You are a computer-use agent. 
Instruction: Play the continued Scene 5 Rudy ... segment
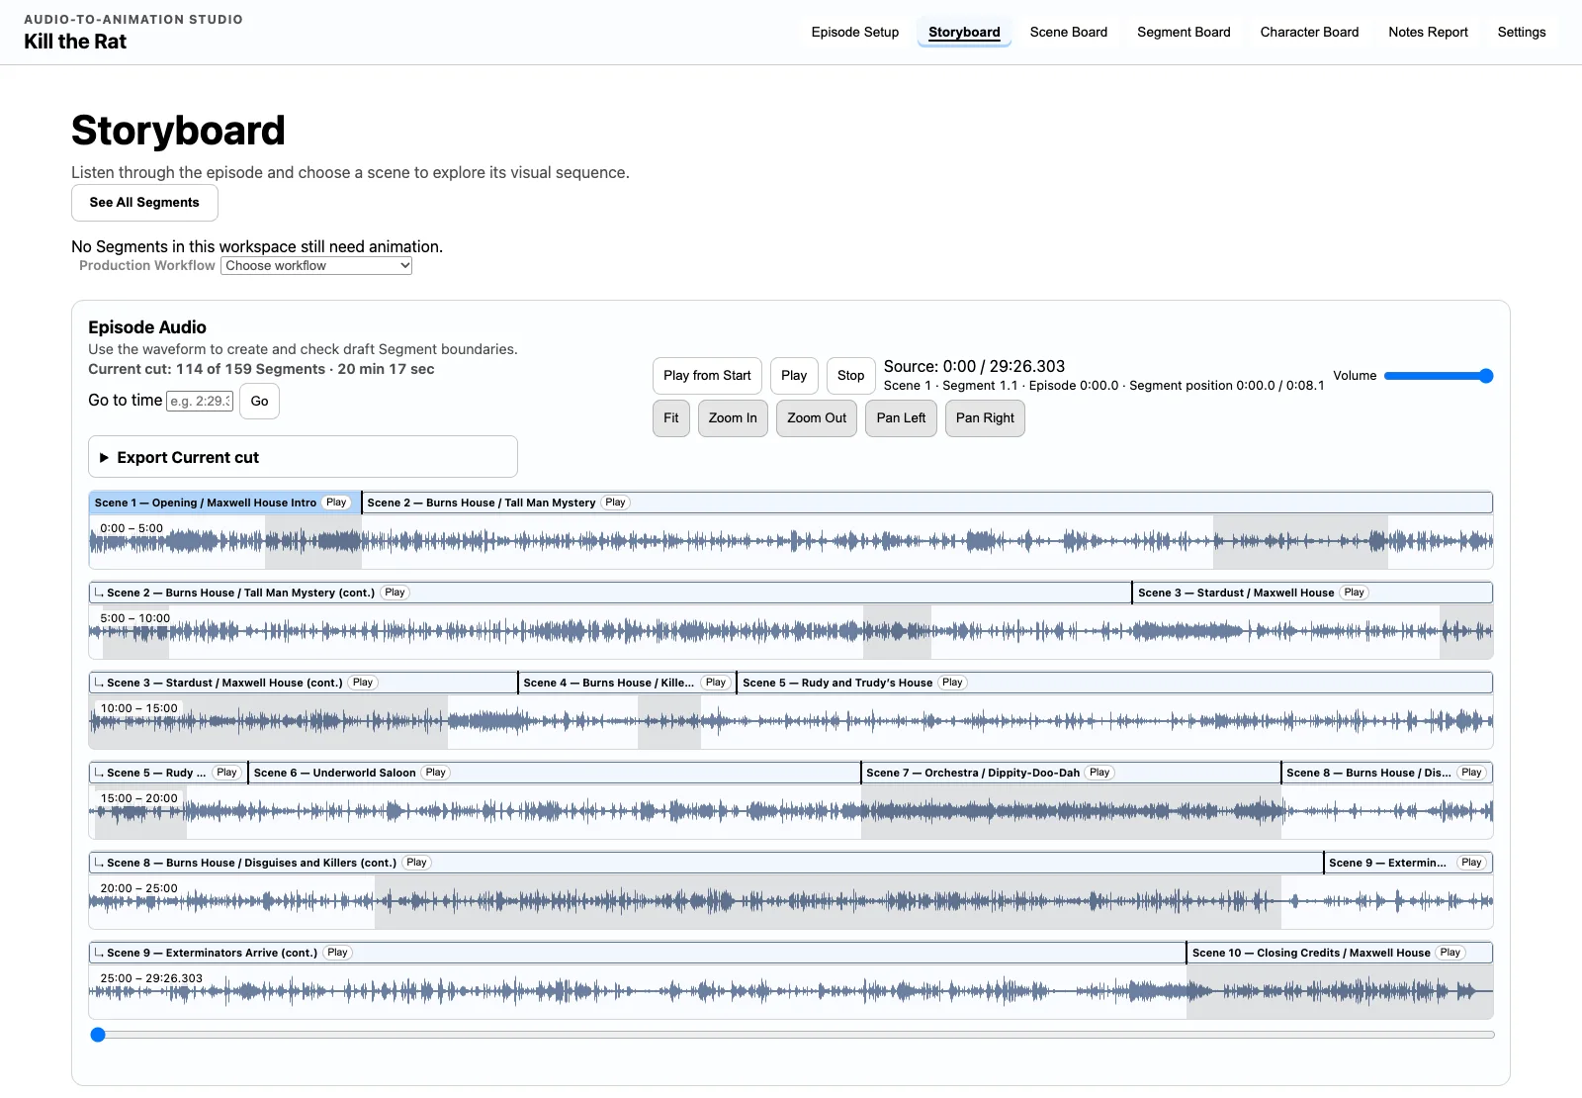226,773
